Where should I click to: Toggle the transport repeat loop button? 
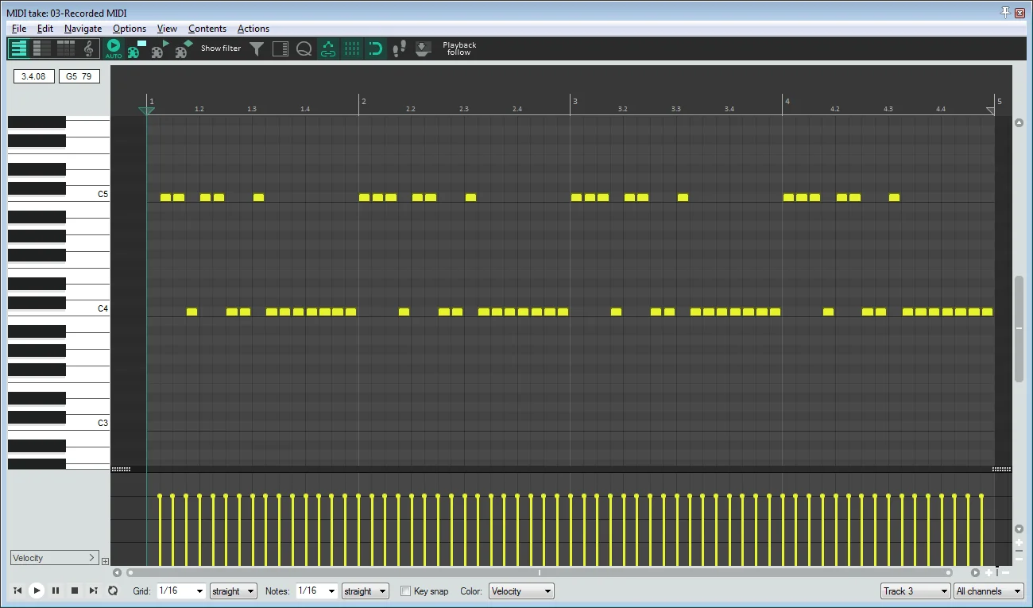(113, 591)
